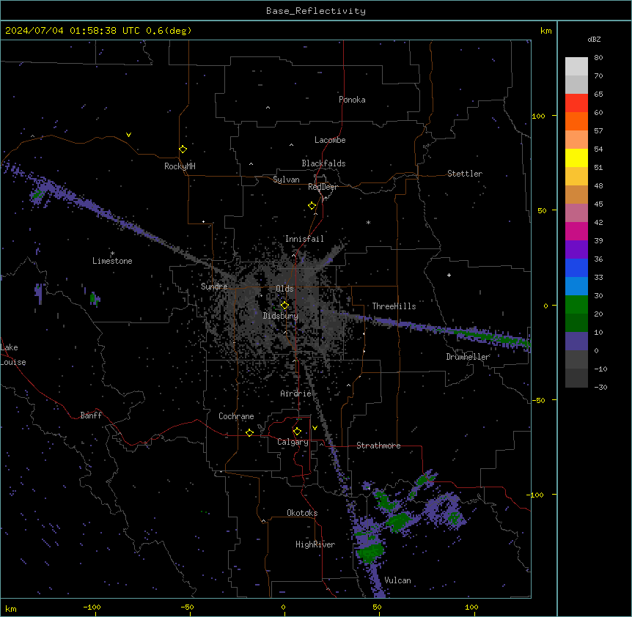This screenshot has height=617, width=632.
Task: Click the legend value -30
Action: click(600, 387)
